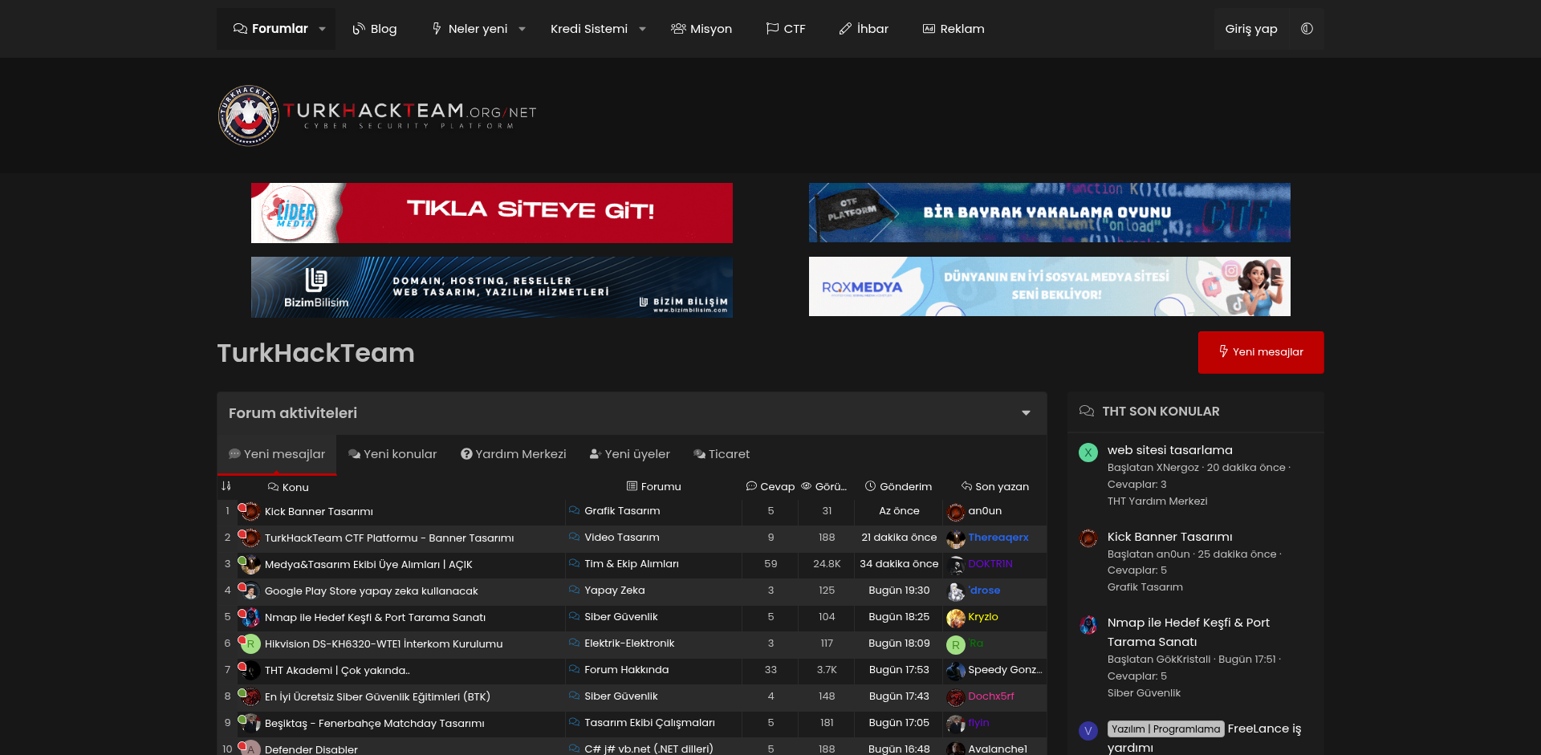1541x755 pixels.
Task: Select the Yardım Merkezi tab
Action: point(513,454)
